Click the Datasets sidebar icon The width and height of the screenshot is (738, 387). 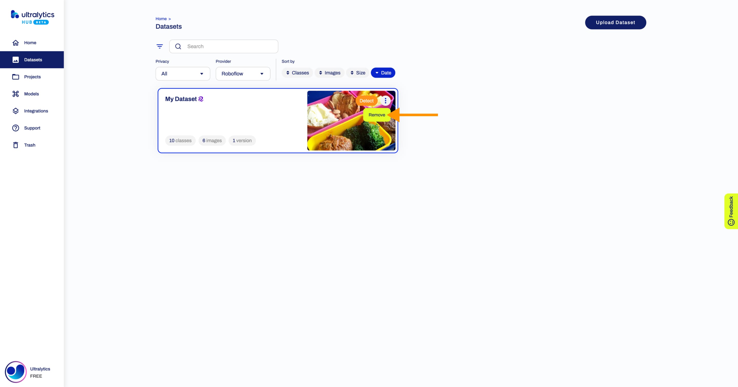pyautogui.click(x=16, y=59)
